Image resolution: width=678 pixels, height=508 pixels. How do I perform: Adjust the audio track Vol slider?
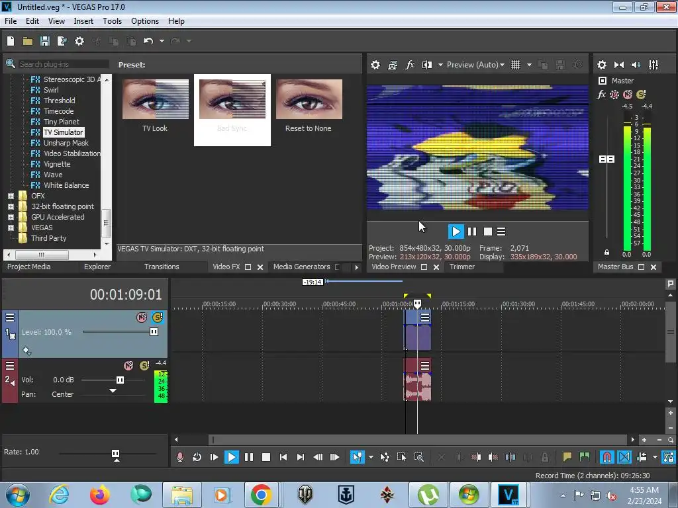[x=120, y=380]
